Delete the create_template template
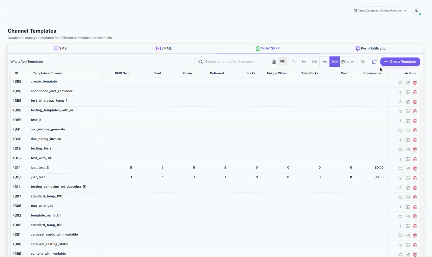This screenshot has height=257, width=432. (x=415, y=83)
